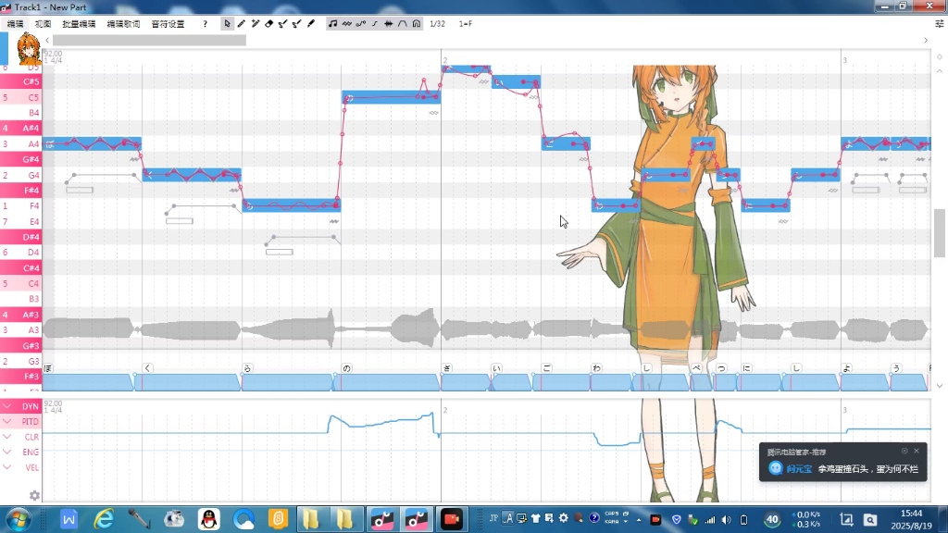Click the volume speaker tray icon
The width and height of the screenshot is (948, 533).
(x=726, y=520)
